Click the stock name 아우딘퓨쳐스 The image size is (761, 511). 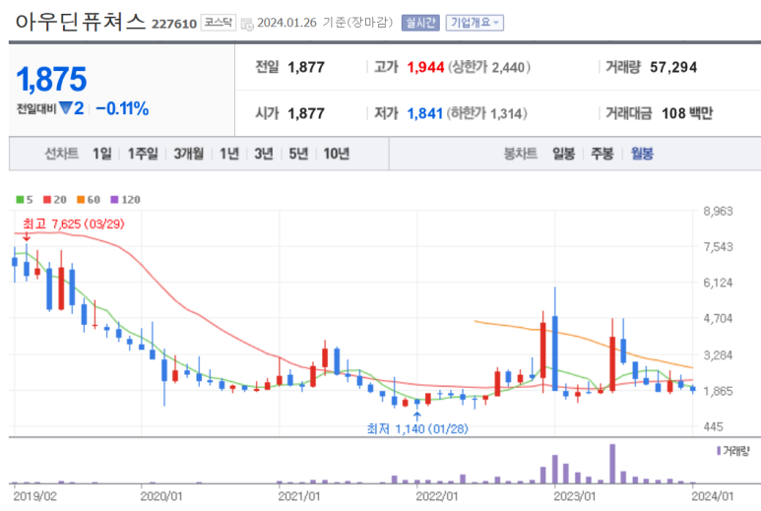81,22
